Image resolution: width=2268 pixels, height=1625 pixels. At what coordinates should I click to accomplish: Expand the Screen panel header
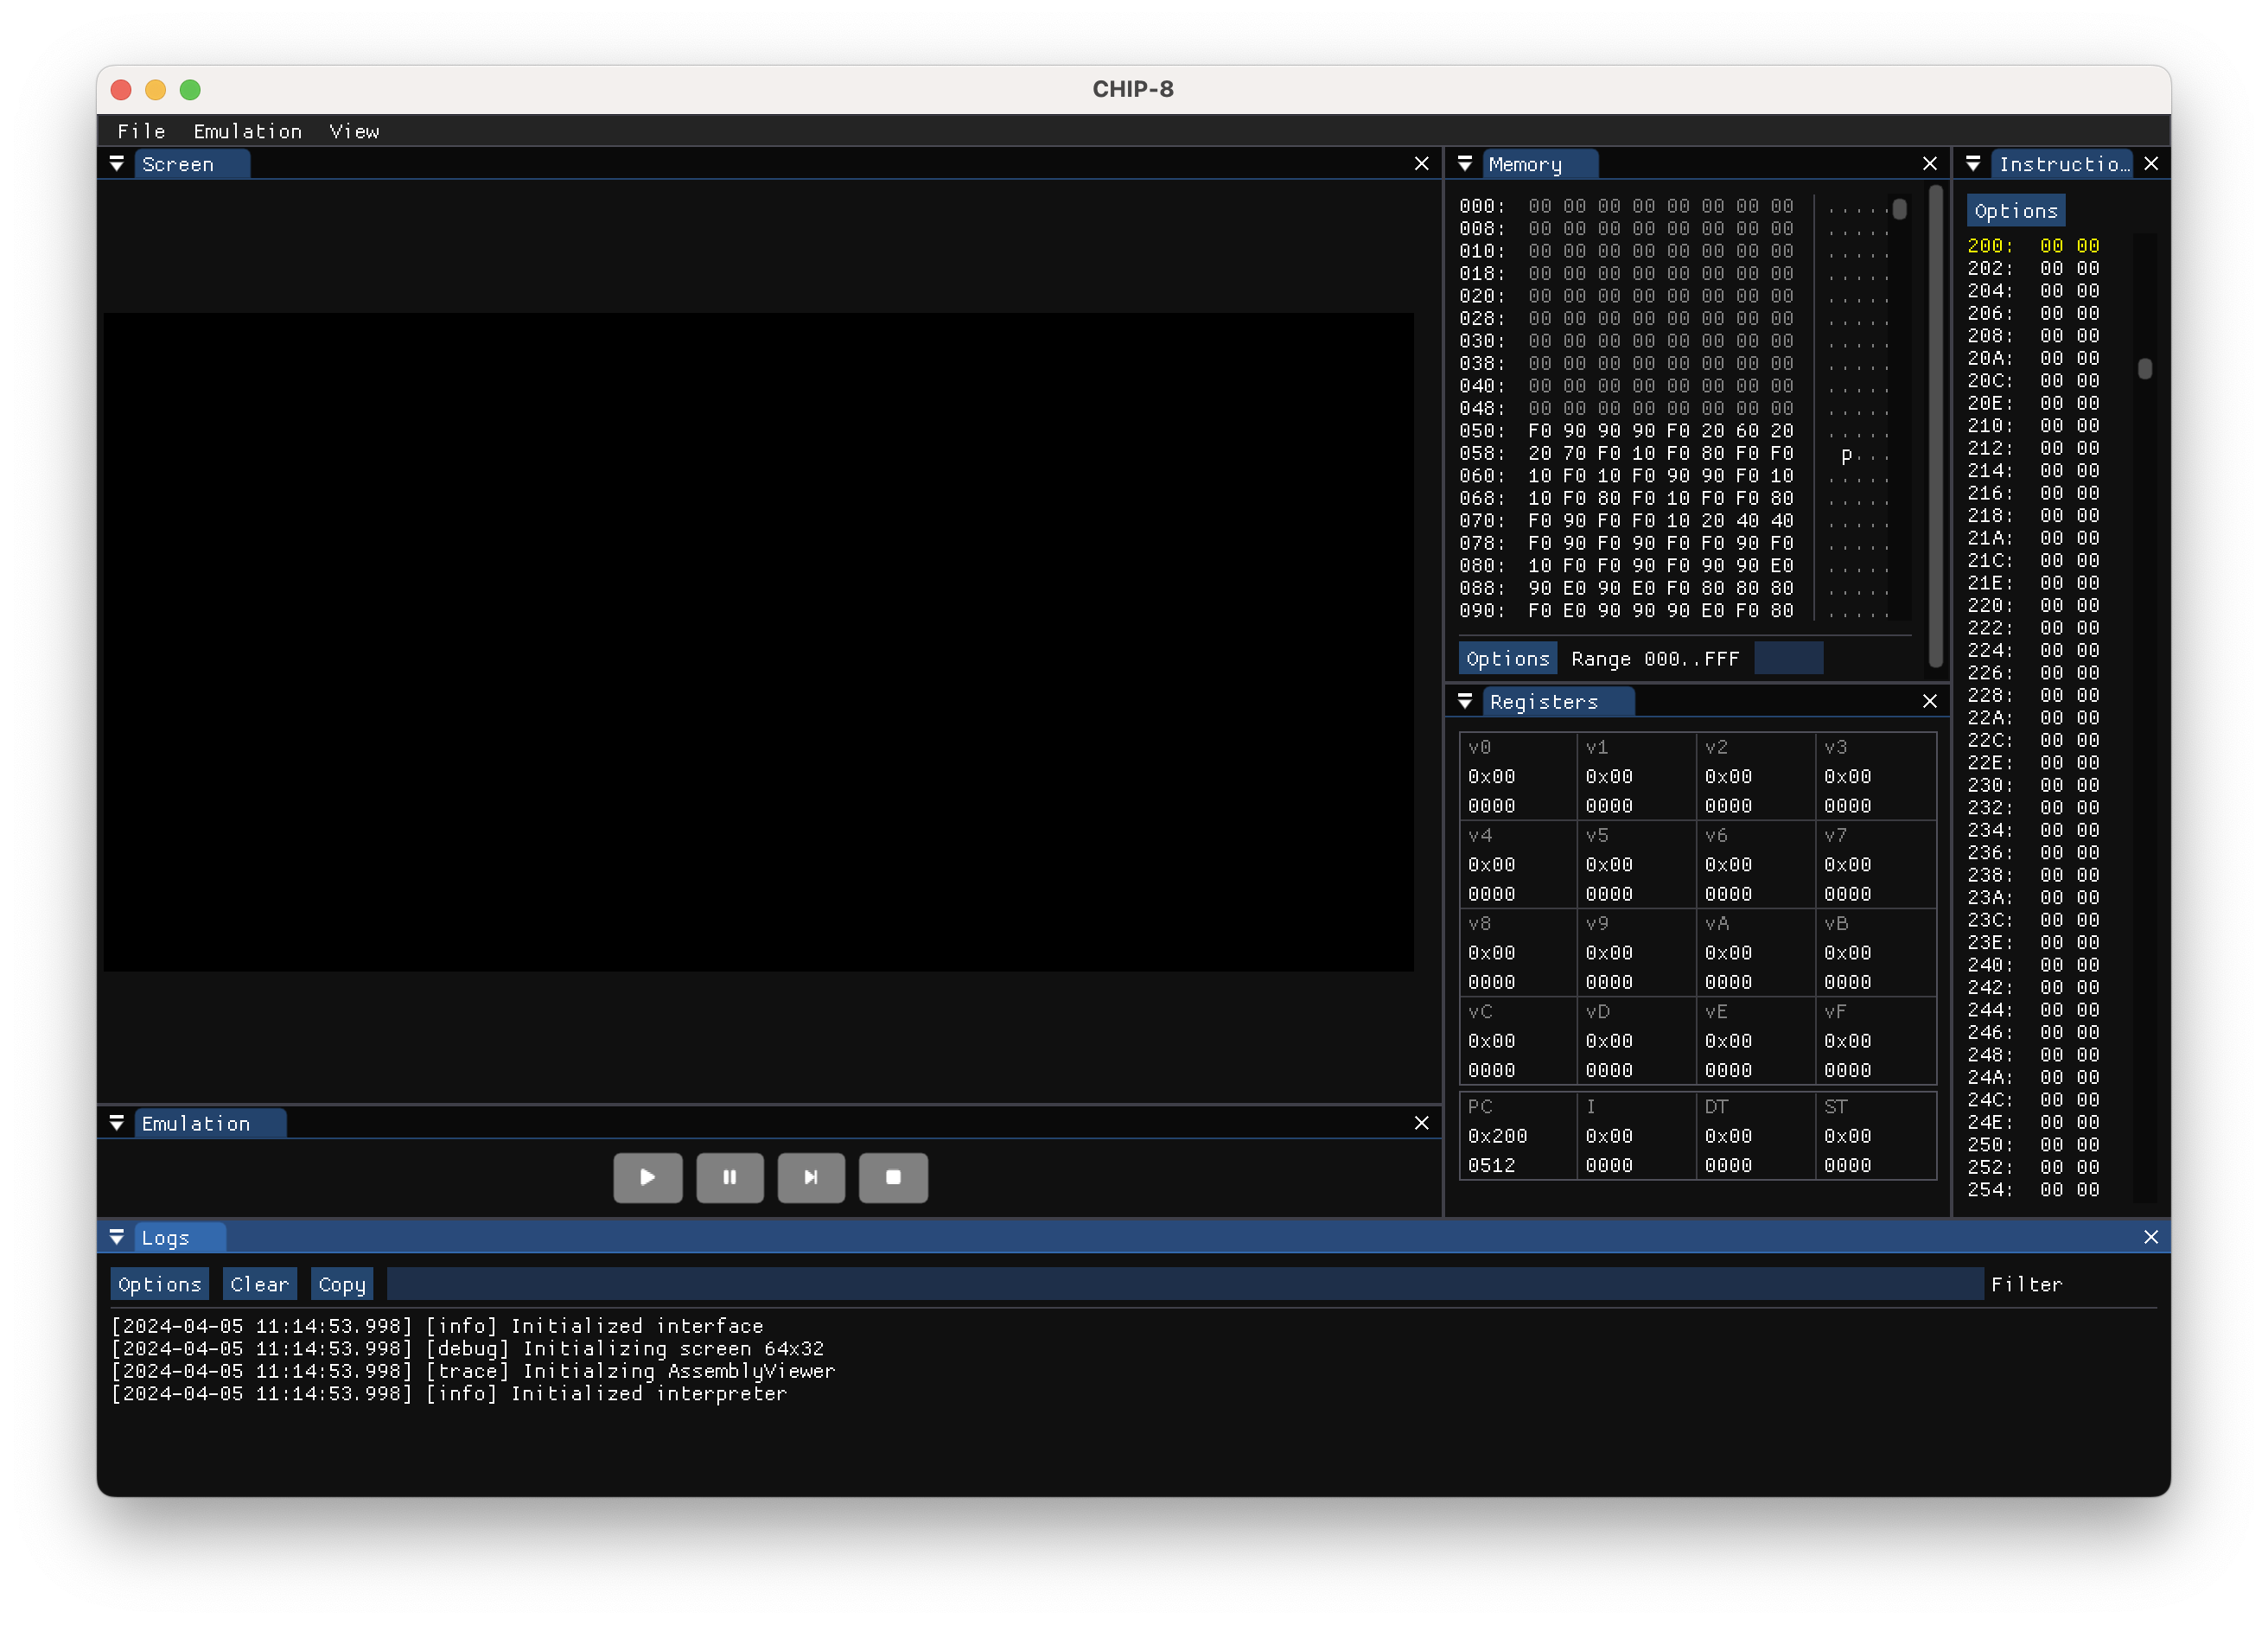[118, 163]
